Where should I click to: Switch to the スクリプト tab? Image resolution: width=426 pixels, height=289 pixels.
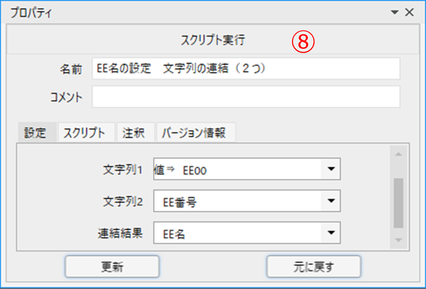click(85, 133)
